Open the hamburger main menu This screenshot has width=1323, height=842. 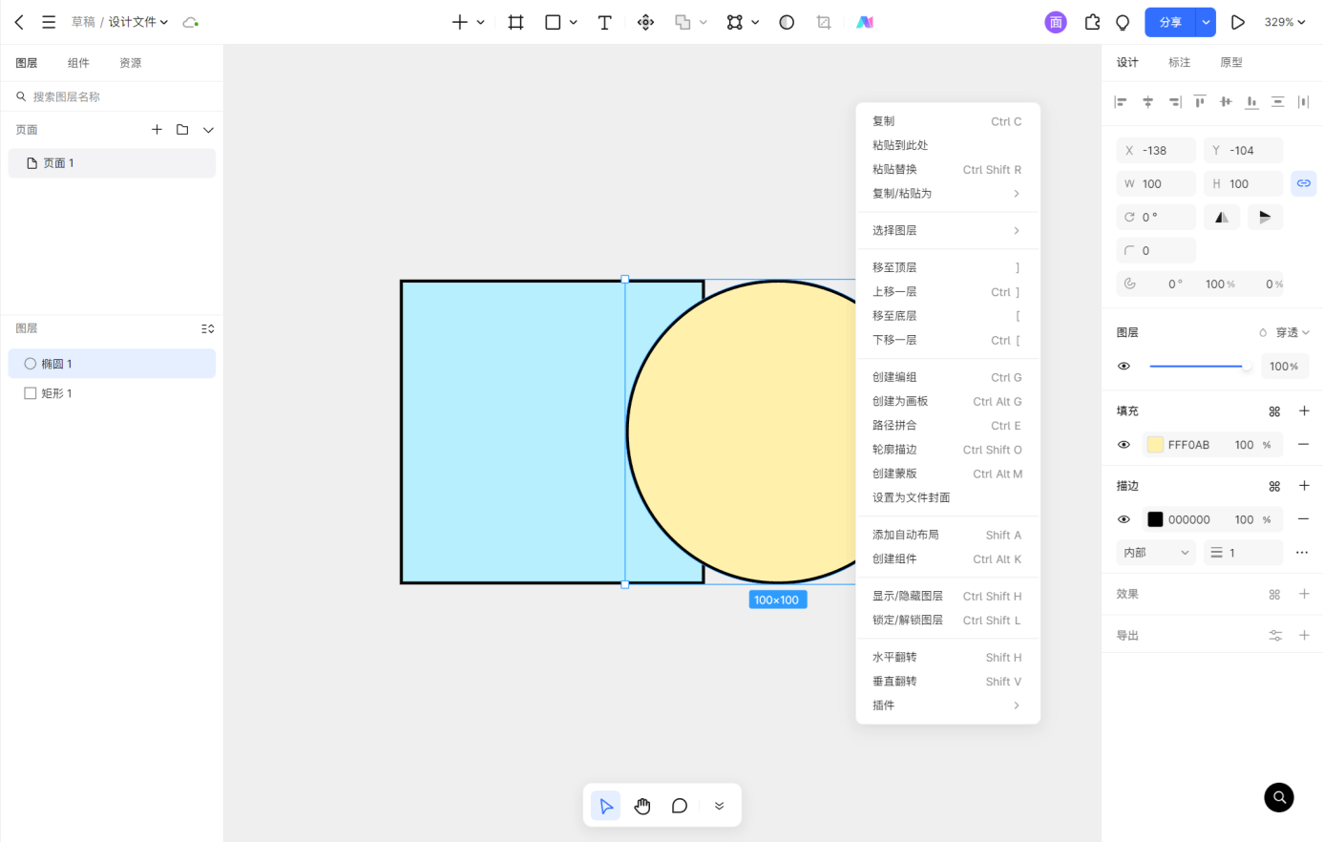(49, 22)
